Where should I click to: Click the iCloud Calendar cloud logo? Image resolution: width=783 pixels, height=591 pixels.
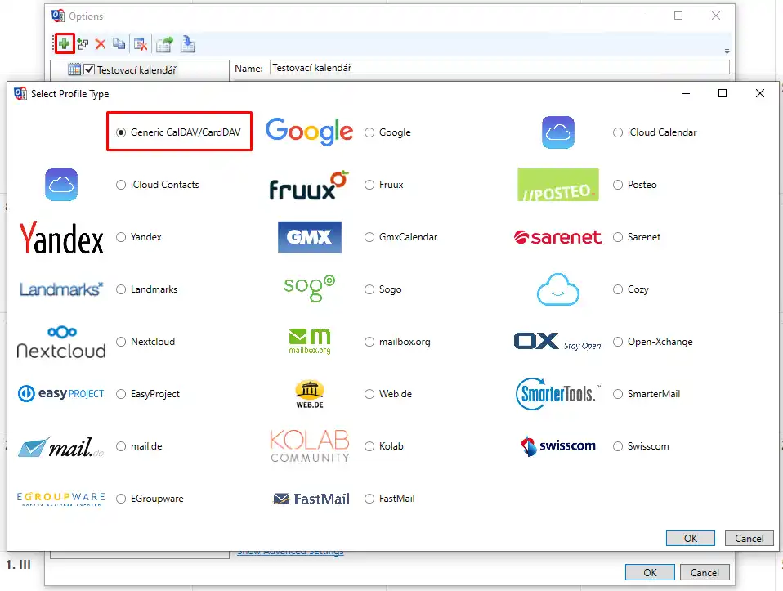(557, 132)
